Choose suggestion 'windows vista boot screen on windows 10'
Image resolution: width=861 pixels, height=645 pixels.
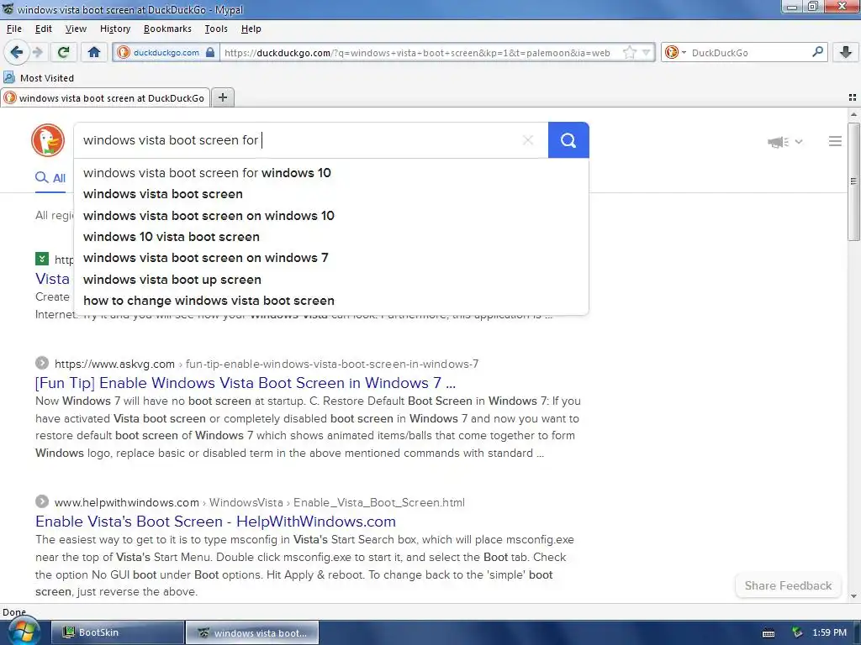(331, 216)
